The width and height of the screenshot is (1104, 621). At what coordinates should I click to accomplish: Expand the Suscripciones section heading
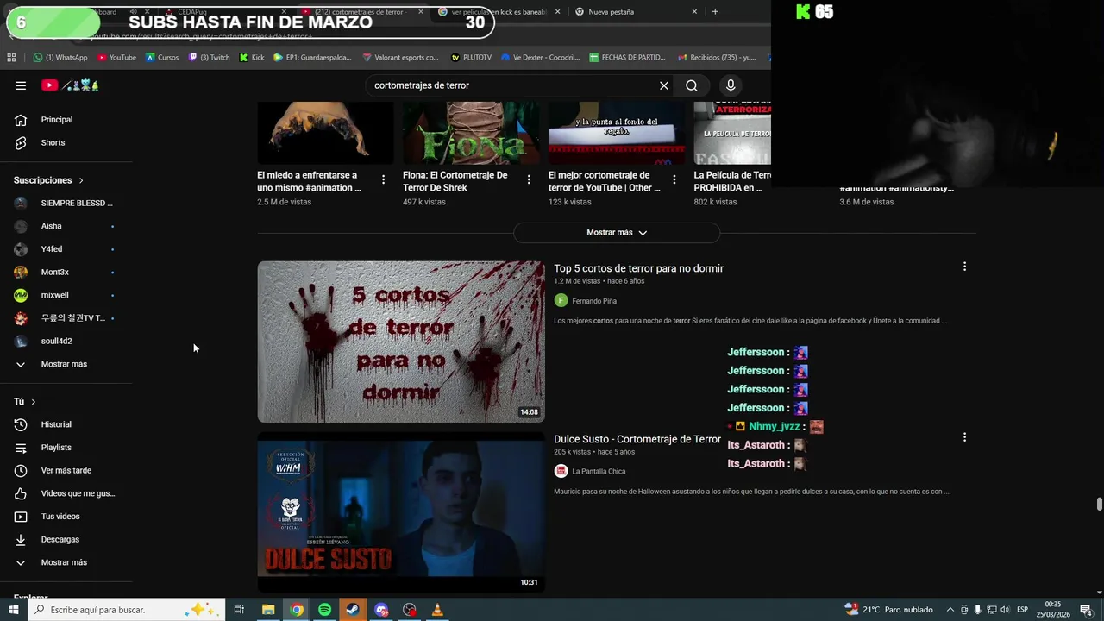48,180
